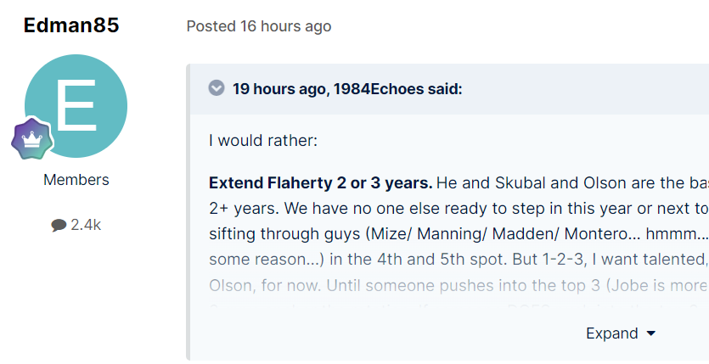This screenshot has width=709, height=364.
Task: Click the crown rank badge on the avatar
Action: click(32, 138)
